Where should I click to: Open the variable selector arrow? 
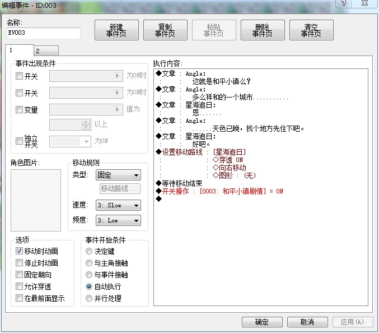pos(118,109)
